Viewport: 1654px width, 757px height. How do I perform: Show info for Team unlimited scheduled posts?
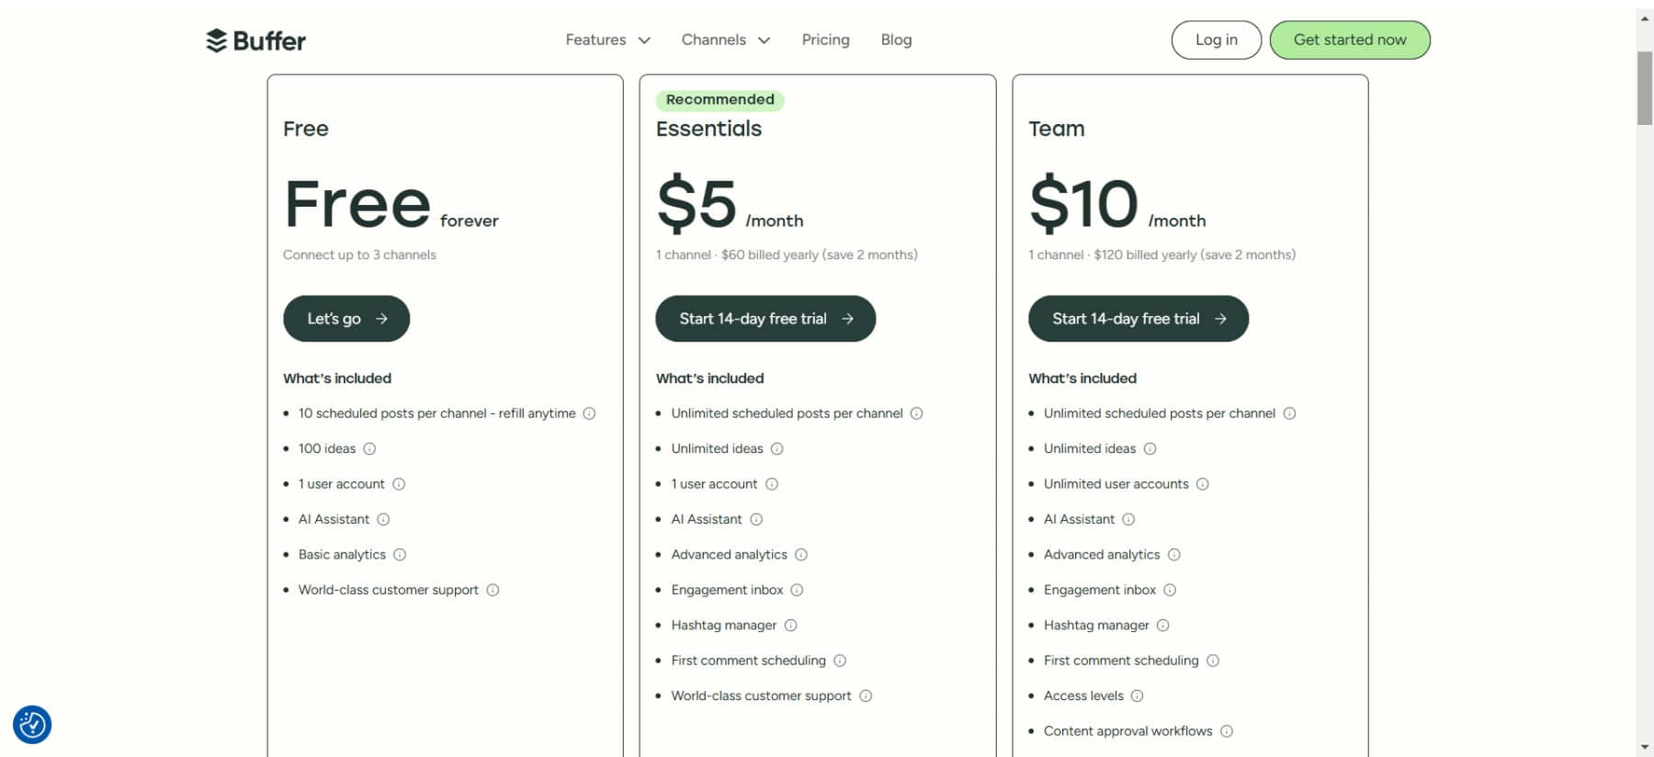click(x=1290, y=413)
